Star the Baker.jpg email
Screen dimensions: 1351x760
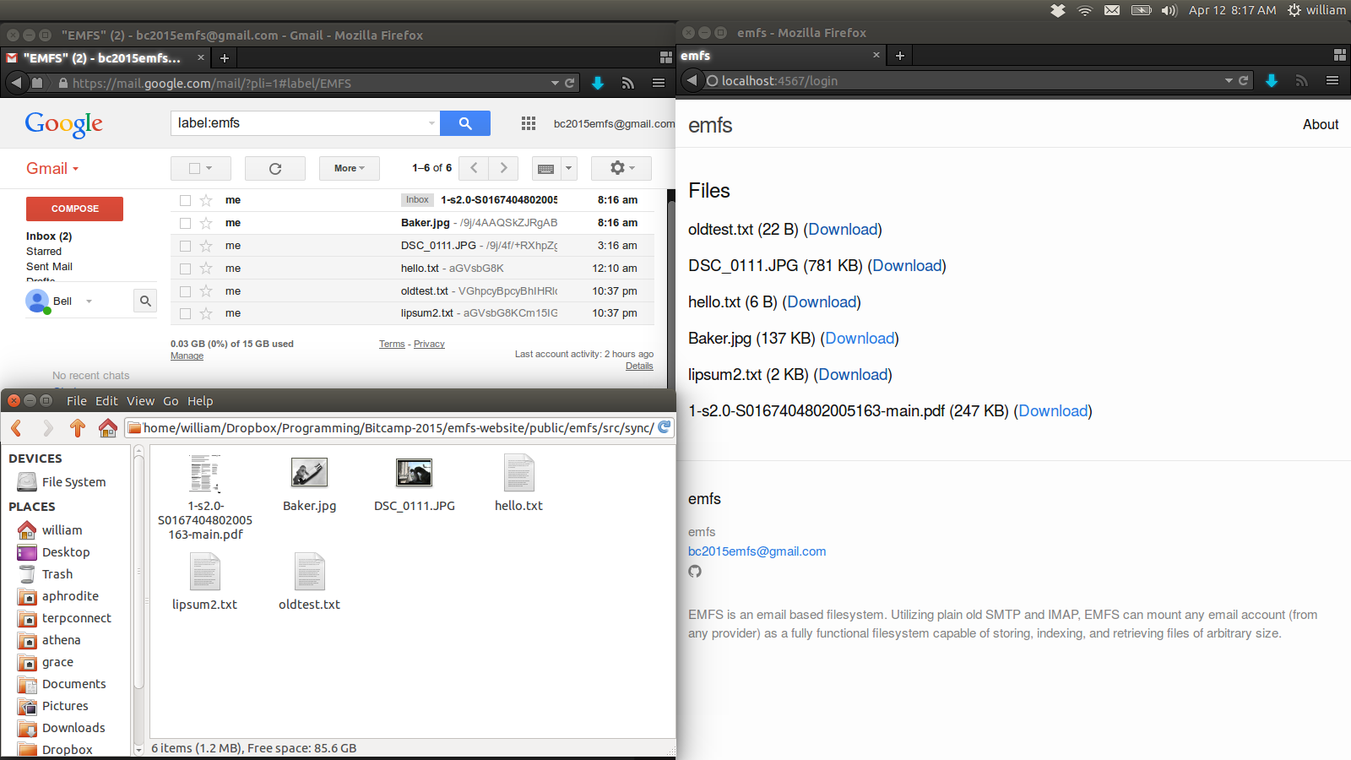(206, 223)
